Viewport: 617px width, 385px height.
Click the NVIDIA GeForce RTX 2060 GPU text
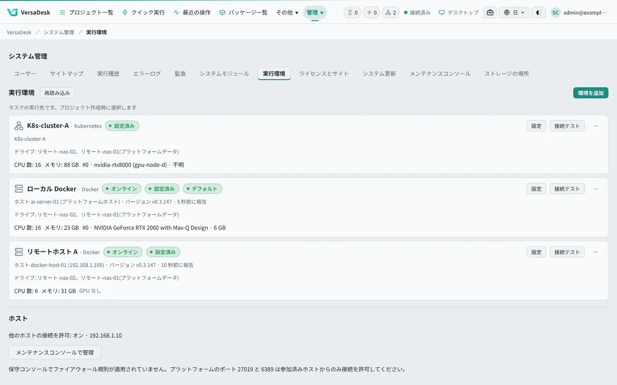coord(151,228)
